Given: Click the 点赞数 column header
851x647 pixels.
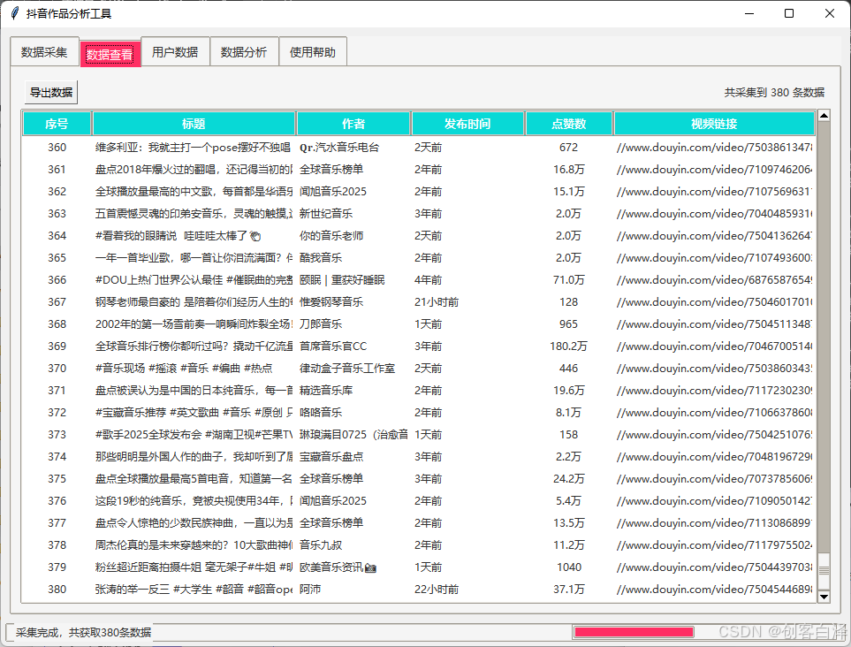Looking at the screenshot, I should point(569,124).
